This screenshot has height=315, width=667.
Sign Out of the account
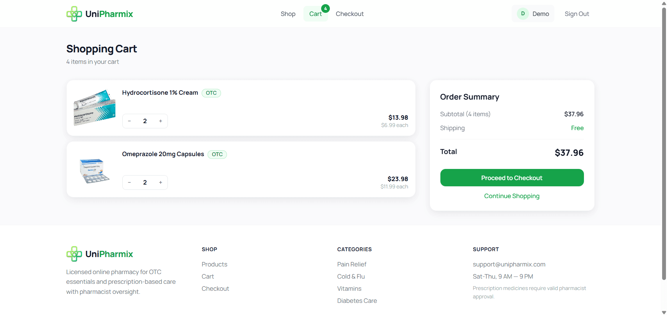(577, 14)
